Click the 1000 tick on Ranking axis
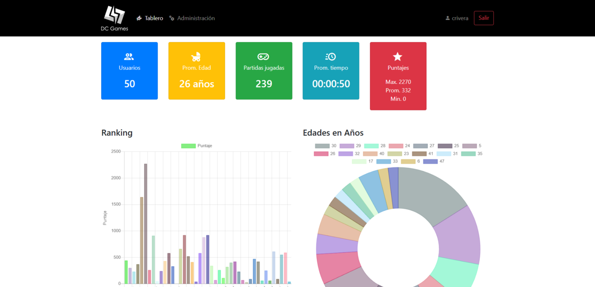The width and height of the screenshot is (595, 287). coord(116,231)
